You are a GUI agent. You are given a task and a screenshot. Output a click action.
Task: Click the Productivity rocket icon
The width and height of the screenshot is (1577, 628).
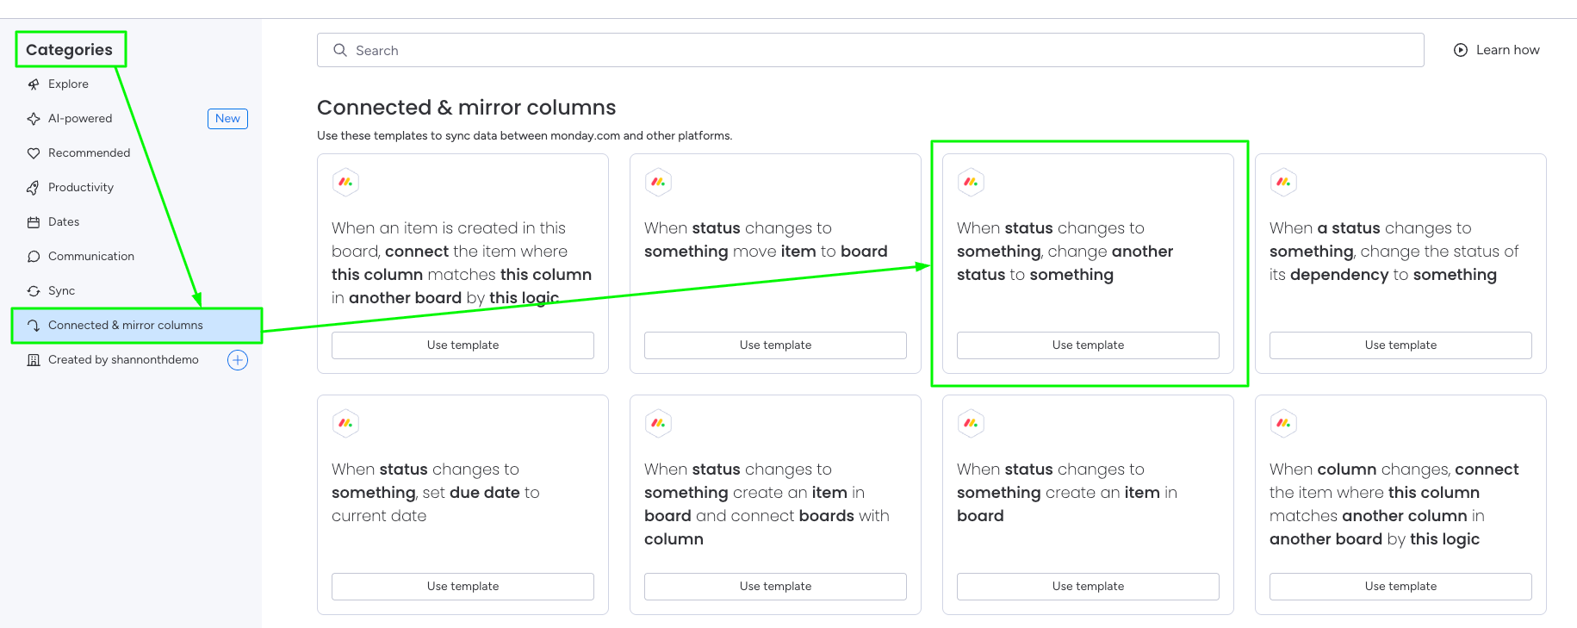point(34,188)
